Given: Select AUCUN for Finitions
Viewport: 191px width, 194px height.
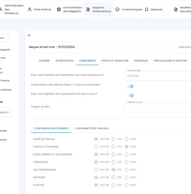Looking at the screenshot, I should tap(96, 177).
